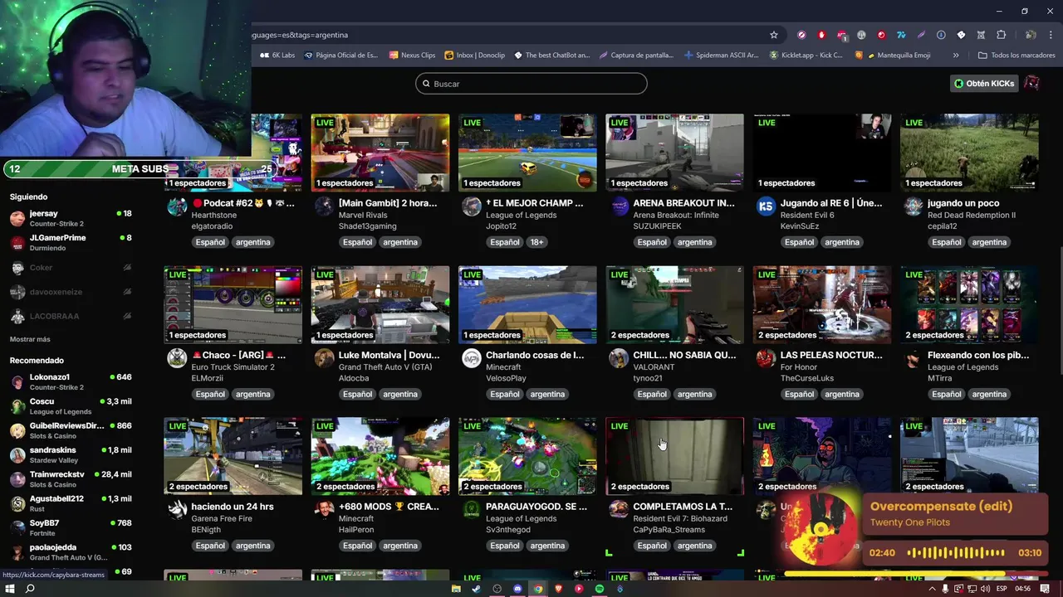Screen dimensions: 1063x597
Task: Open JLGamerPrime followed channel
Action: pos(71,242)
